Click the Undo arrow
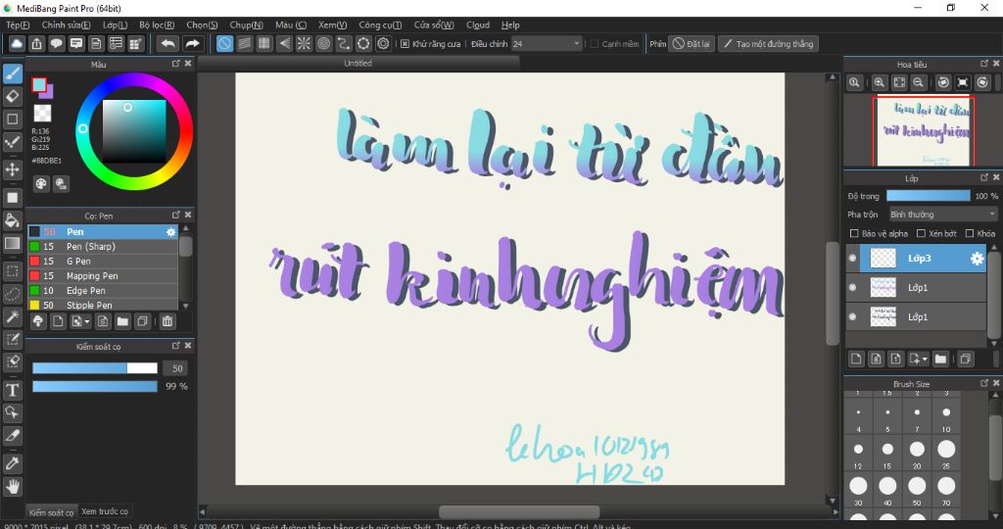The image size is (1003, 529). (x=168, y=43)
